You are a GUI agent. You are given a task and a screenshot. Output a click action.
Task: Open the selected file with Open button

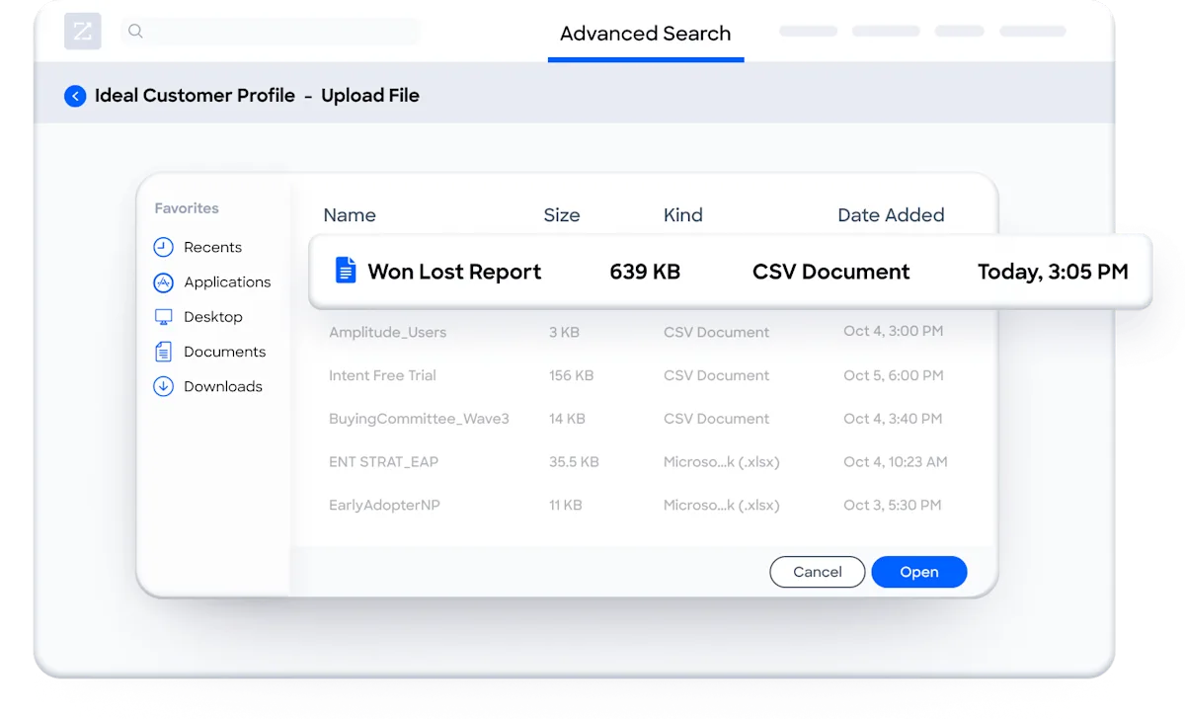[919, 572]
